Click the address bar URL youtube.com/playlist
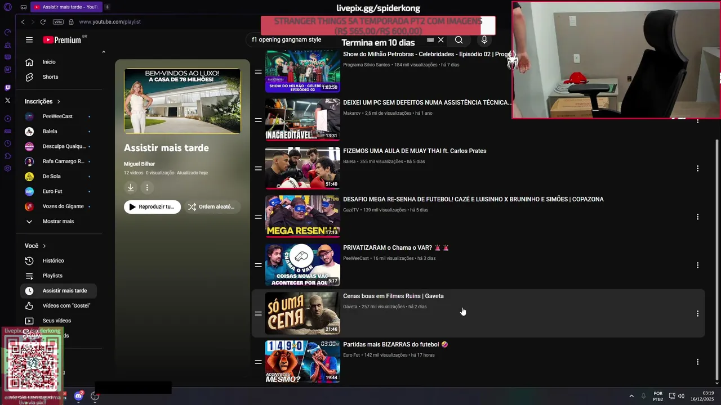This screenshot has height=405, width=721. [x=110, y=22]
